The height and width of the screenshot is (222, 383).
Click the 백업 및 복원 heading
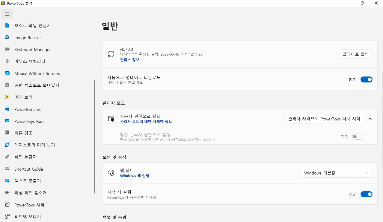114,217
